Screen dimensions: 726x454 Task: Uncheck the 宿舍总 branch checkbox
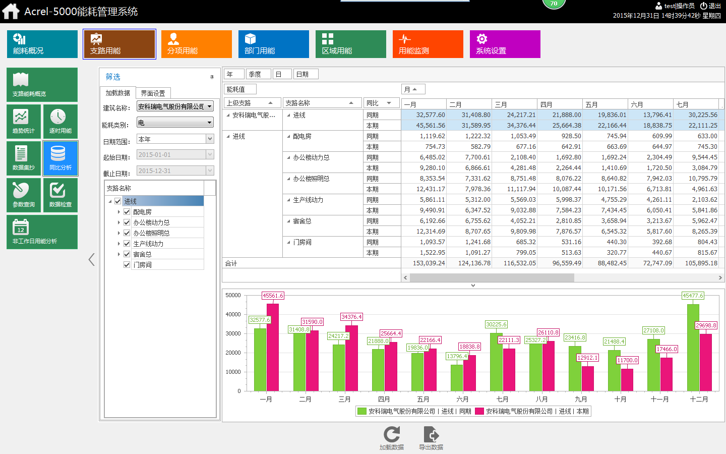pos(127,254)
